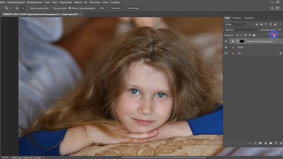283x159 pixels.
Task: Open the workspace switcher icon
Action: point(278,8)
